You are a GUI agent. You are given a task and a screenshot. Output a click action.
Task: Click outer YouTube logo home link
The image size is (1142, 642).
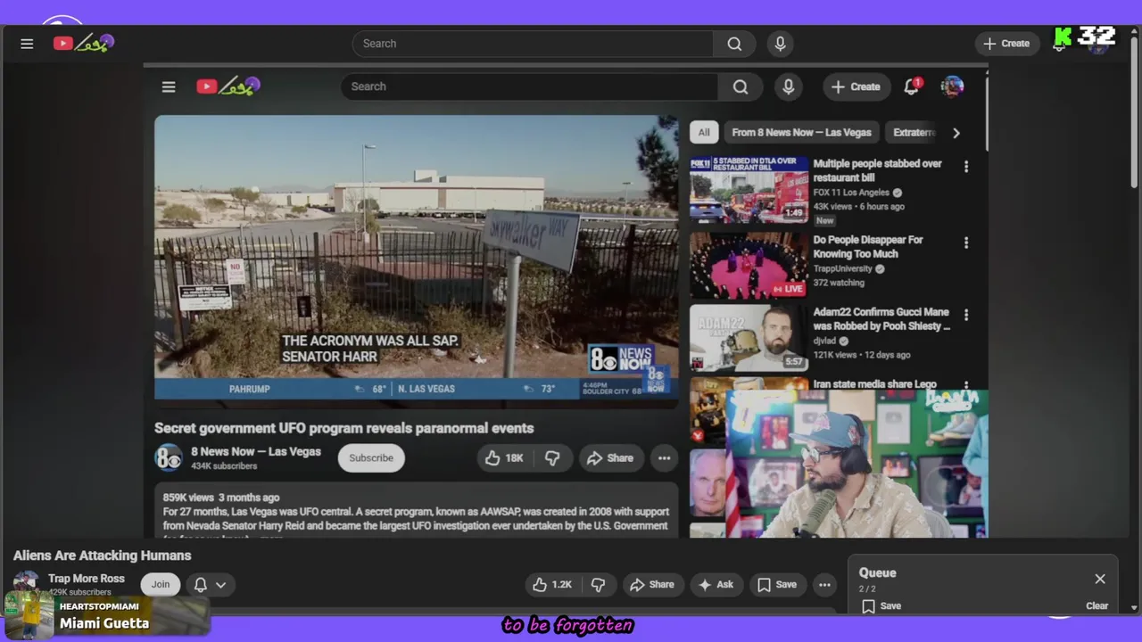83,43
